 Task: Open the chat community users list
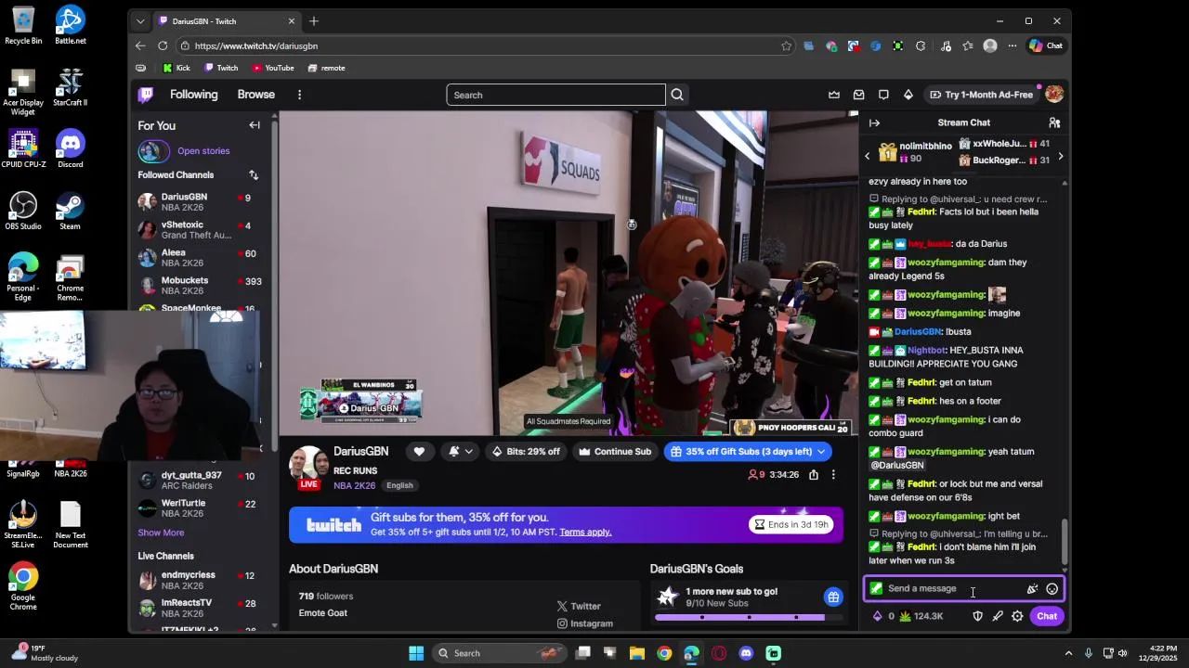tap(1054, 122)
